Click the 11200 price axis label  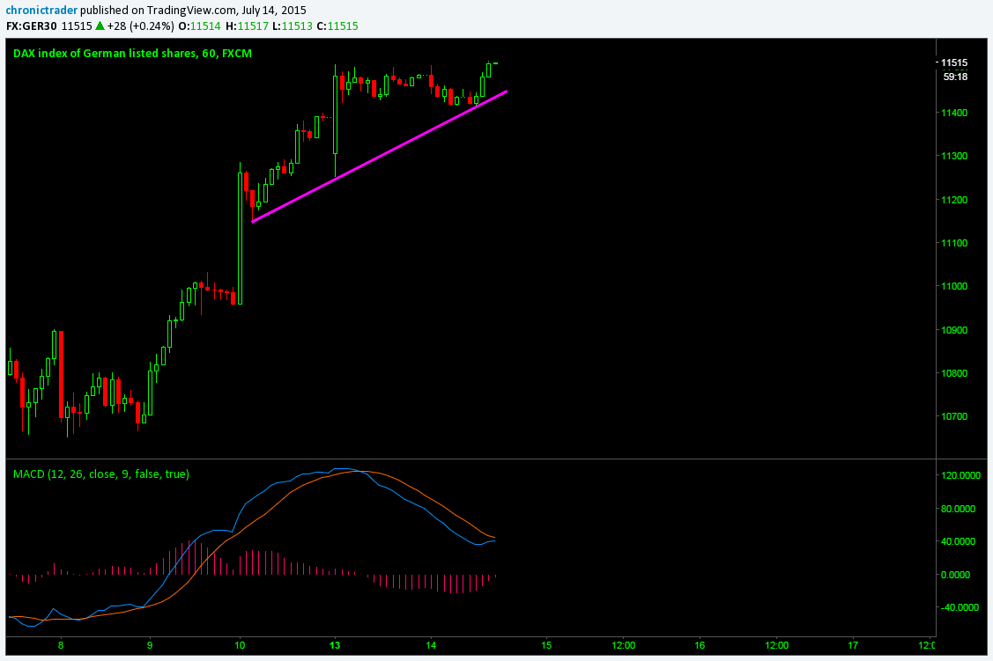click(x=953, y=200)
